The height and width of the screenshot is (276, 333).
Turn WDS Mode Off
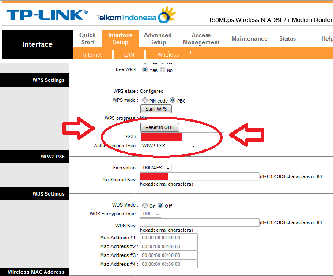coord(160,205)
